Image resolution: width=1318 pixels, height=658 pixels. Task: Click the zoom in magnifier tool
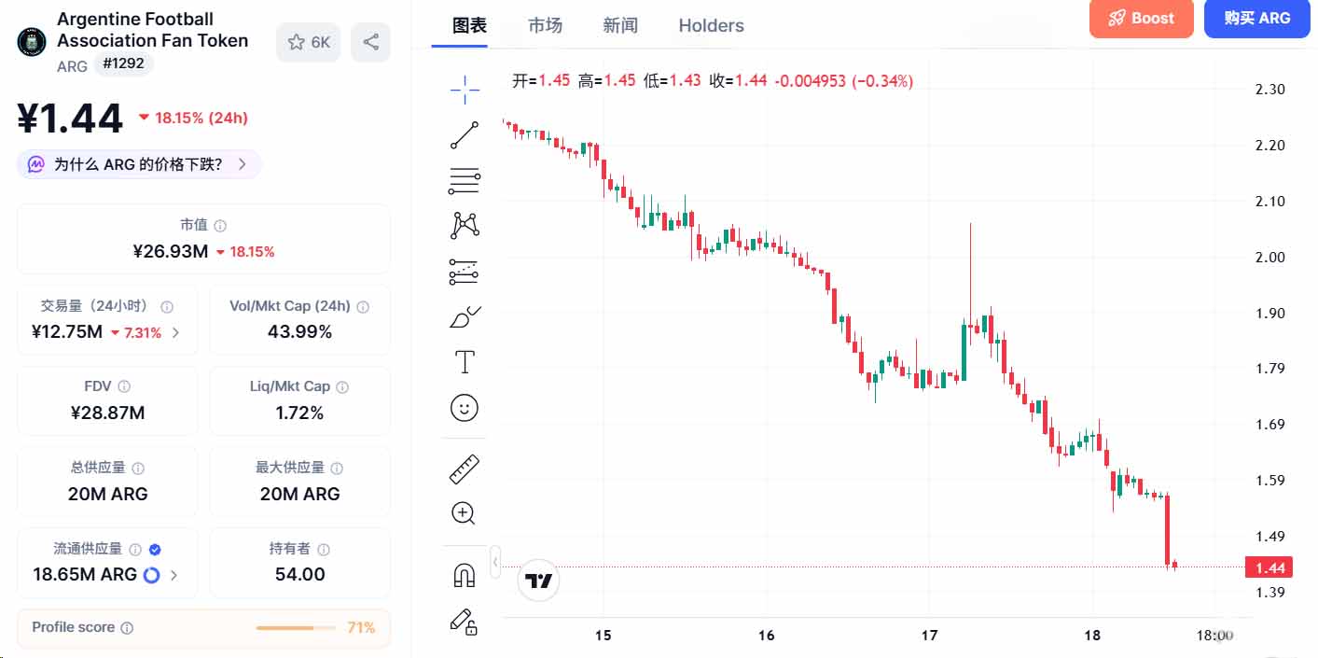(x=465, y=512)
